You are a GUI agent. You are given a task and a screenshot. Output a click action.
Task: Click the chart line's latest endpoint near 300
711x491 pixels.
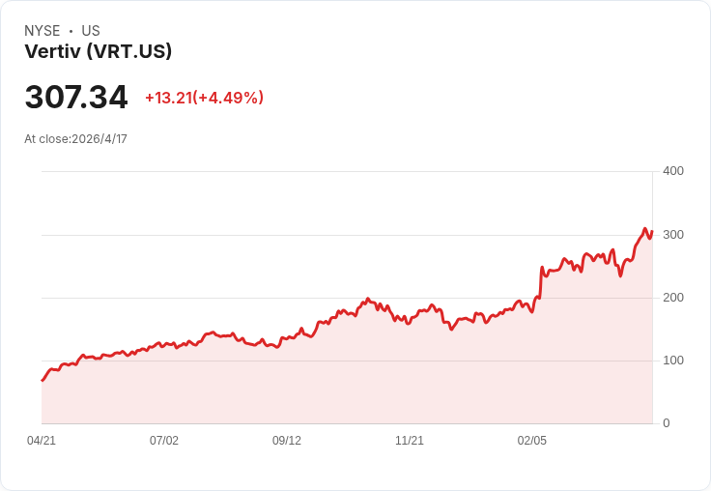tap(652, 231)
